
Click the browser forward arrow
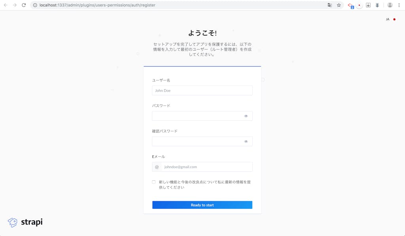click(15, 5)
